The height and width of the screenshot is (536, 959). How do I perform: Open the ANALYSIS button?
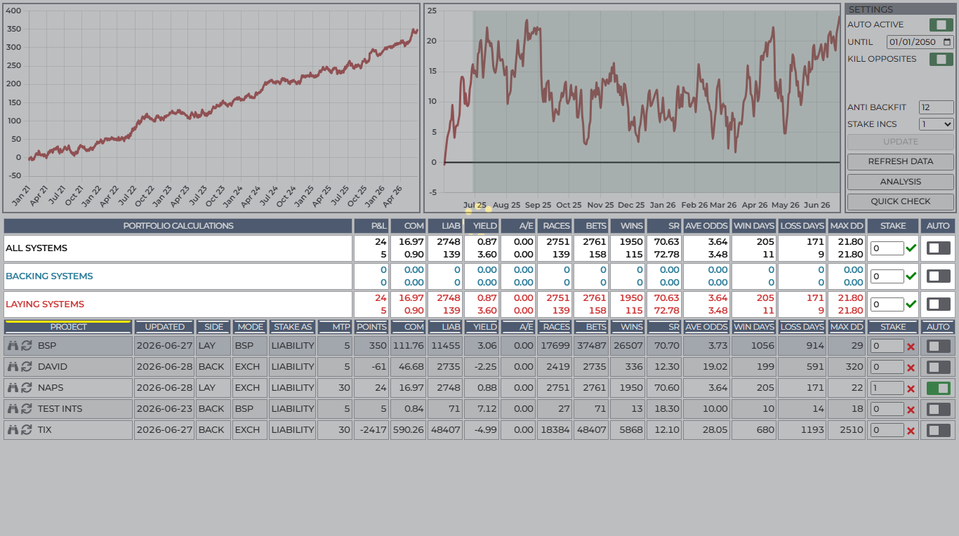[900, 182]
